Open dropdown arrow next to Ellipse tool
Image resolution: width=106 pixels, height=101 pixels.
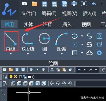pyautogui.click(x=82, y=36)
